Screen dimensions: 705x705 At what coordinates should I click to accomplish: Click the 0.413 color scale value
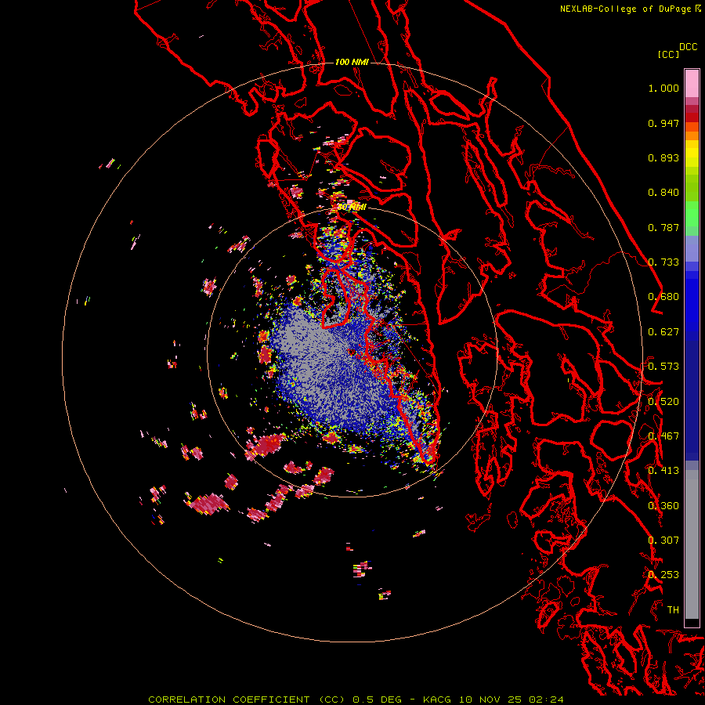(x=663, y=471)
